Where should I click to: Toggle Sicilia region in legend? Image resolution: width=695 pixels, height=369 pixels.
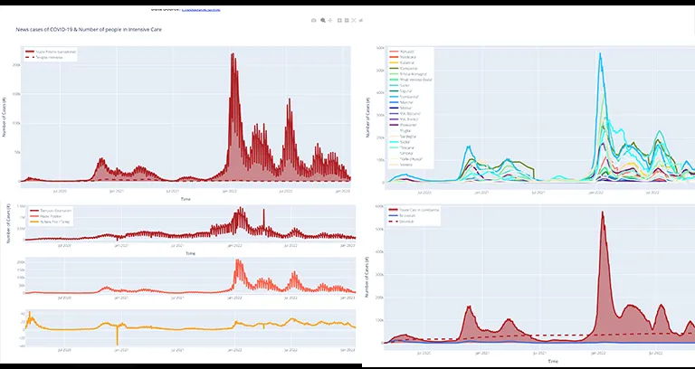click(x=400, y=142)
